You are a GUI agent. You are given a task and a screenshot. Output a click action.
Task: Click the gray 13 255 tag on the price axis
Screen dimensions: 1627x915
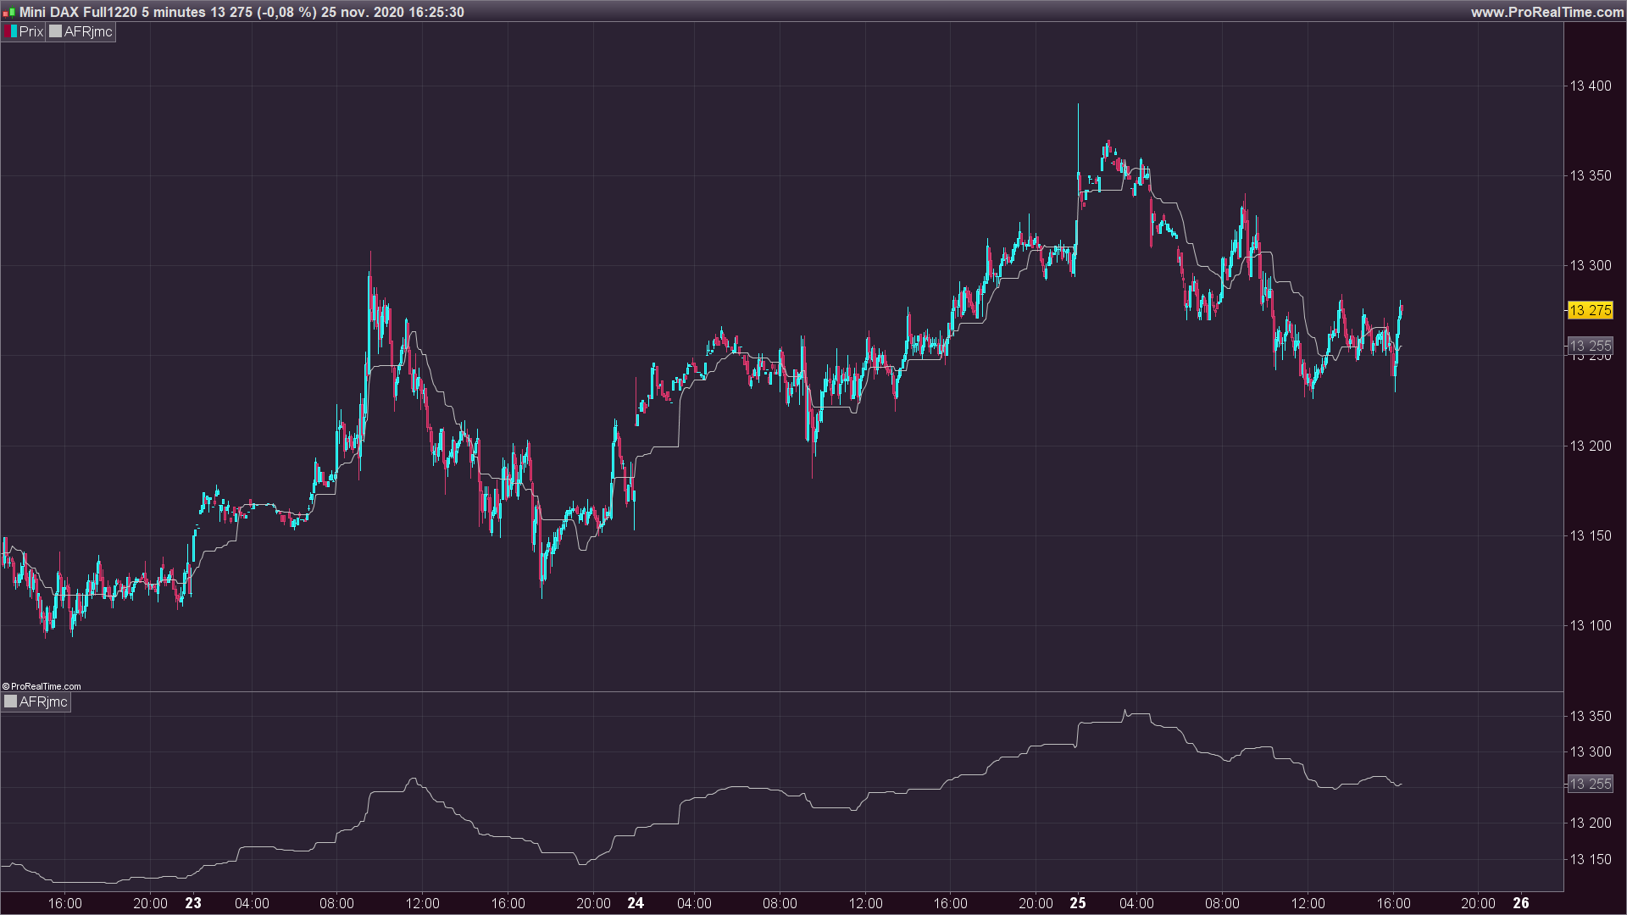pyautogui.click(x=1590, y=346)
